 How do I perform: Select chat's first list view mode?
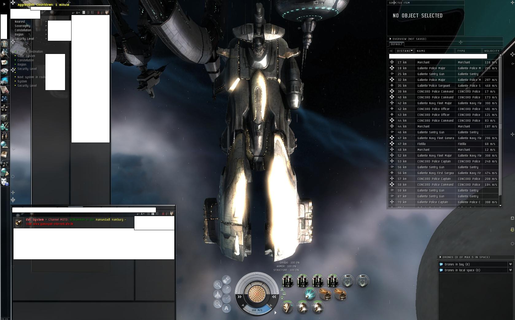pyautogui.click(x=149, y=214)
